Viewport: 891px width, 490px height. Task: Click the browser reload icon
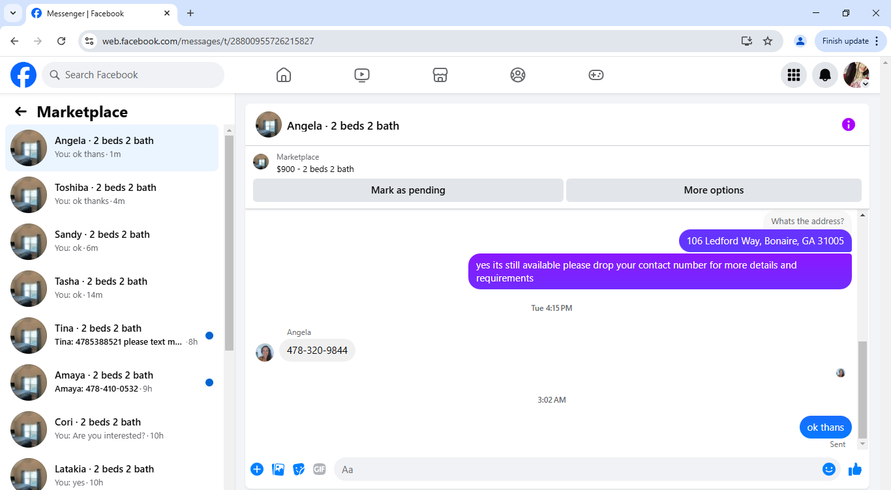(x=61, y=41)
